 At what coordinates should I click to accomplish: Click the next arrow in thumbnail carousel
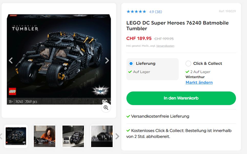click(x=117, y=136)
